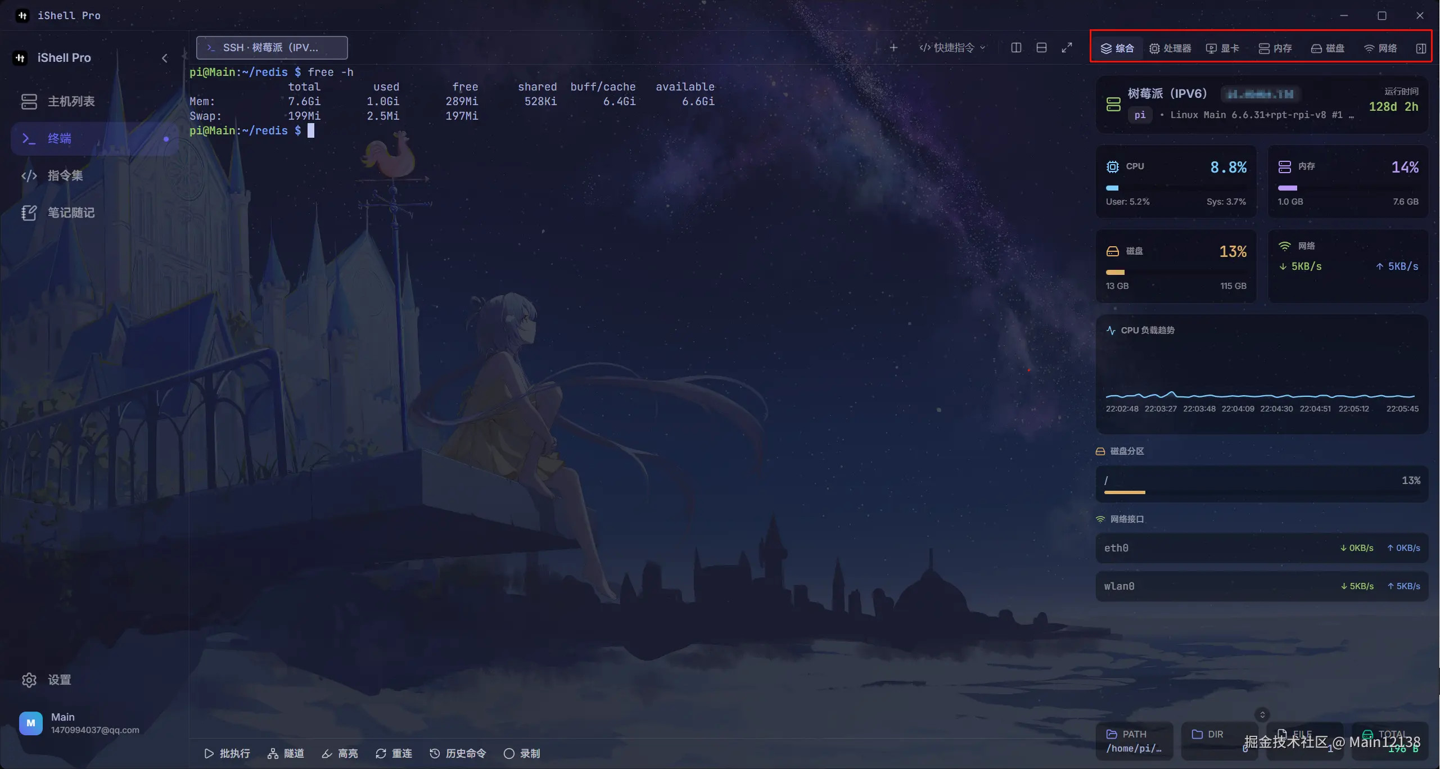
Task: Enter fullscreen terminal with the expand arrows icon
Action: coord(1067,48)
